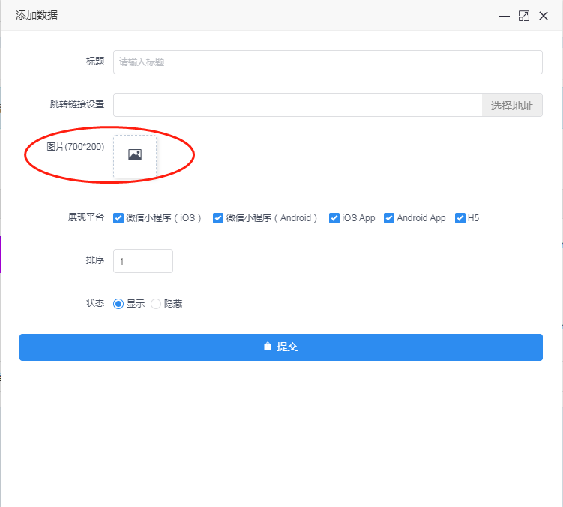Click the image upload placeholder icon
The height and width of the screenshot is (507, 563).
coord(135,154)
